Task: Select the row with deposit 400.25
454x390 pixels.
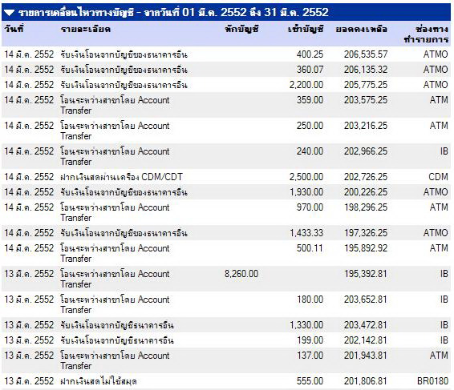Action: tap(226, 54)
